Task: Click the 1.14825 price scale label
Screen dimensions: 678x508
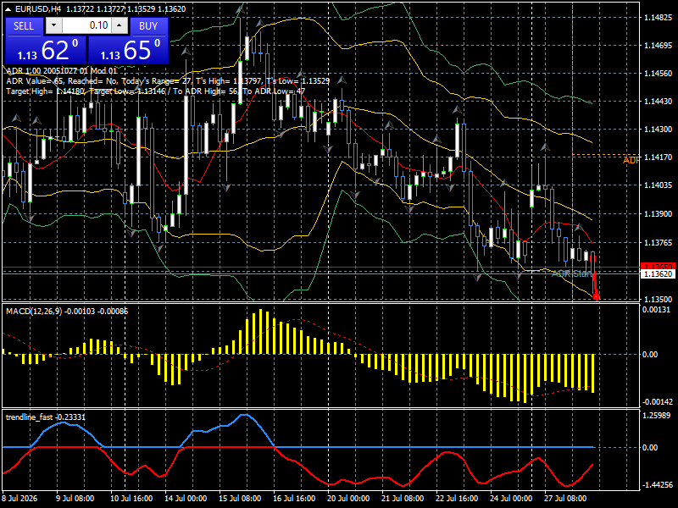Action: (659, 17)
